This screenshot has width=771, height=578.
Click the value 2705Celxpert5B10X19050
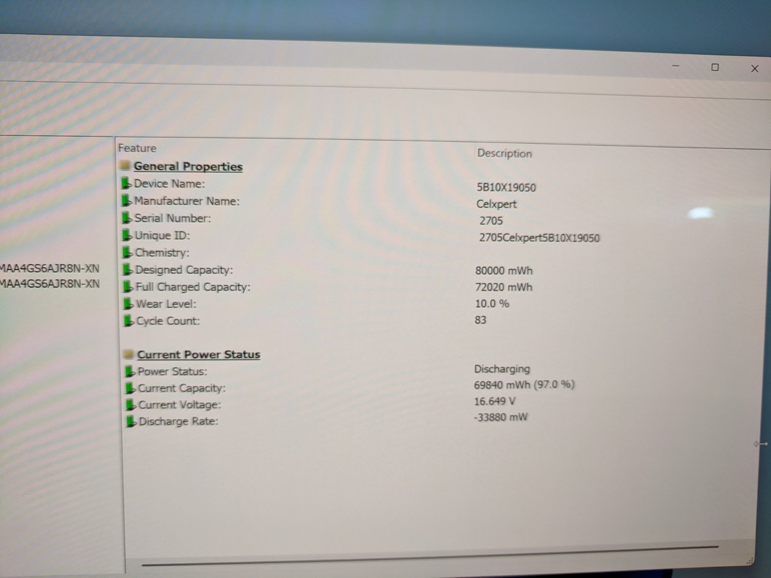(x=539, y=238)
